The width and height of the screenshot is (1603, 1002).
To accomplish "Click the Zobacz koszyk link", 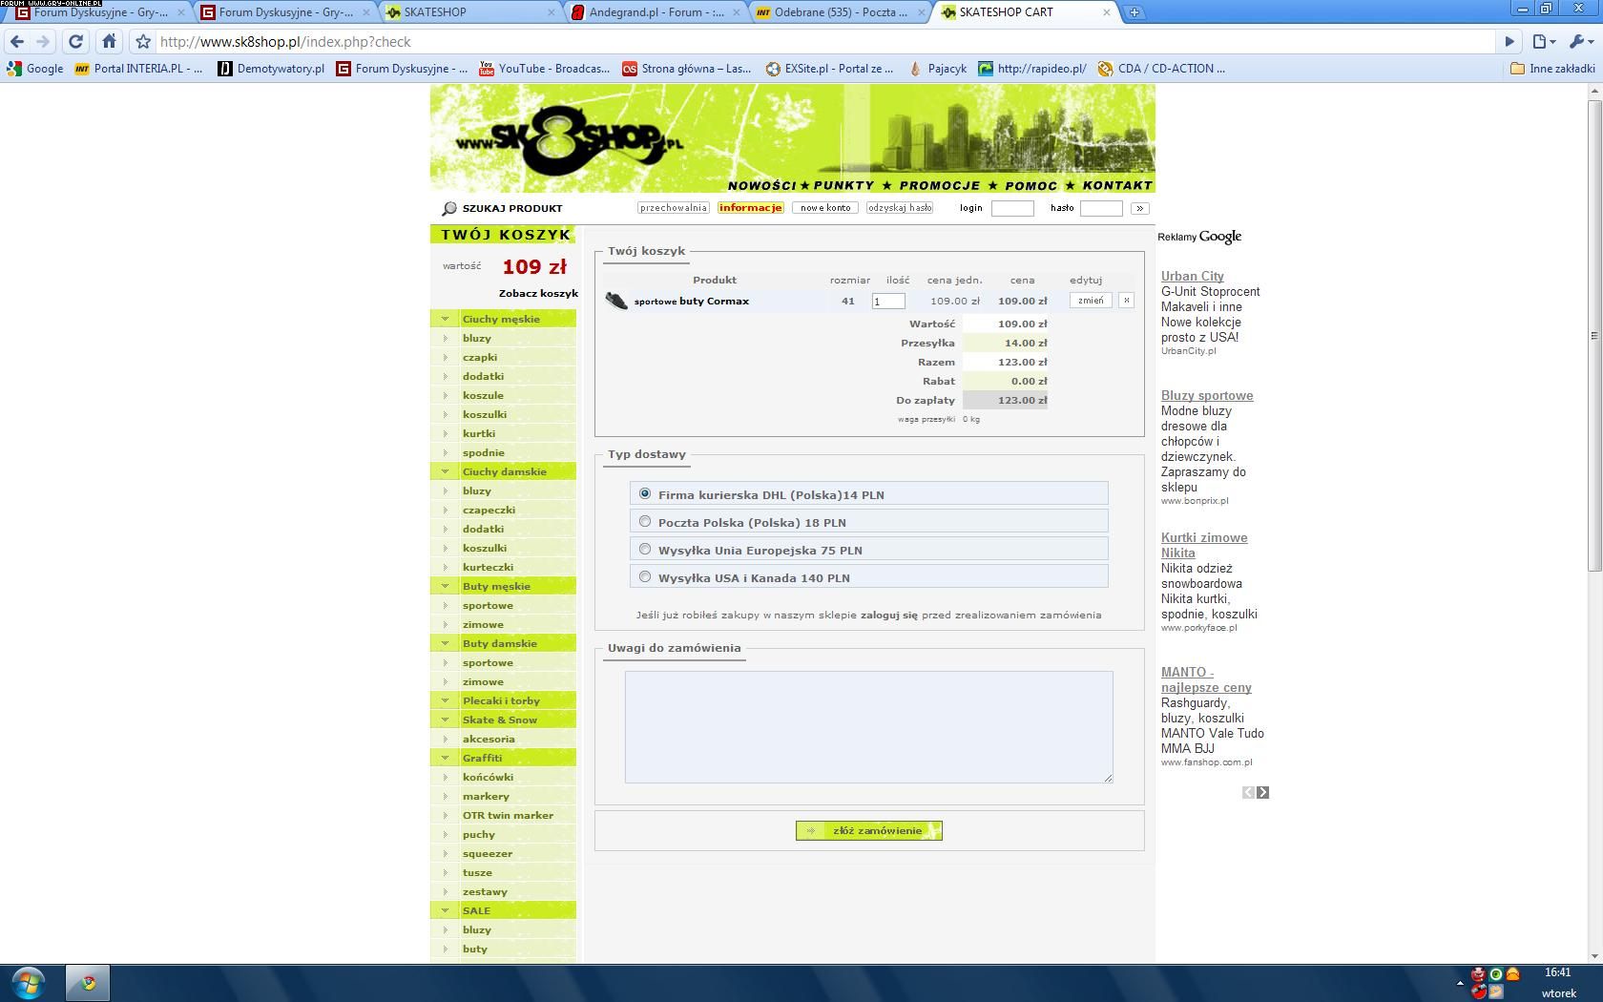I will pyautogui.click(x=538, y=293).
